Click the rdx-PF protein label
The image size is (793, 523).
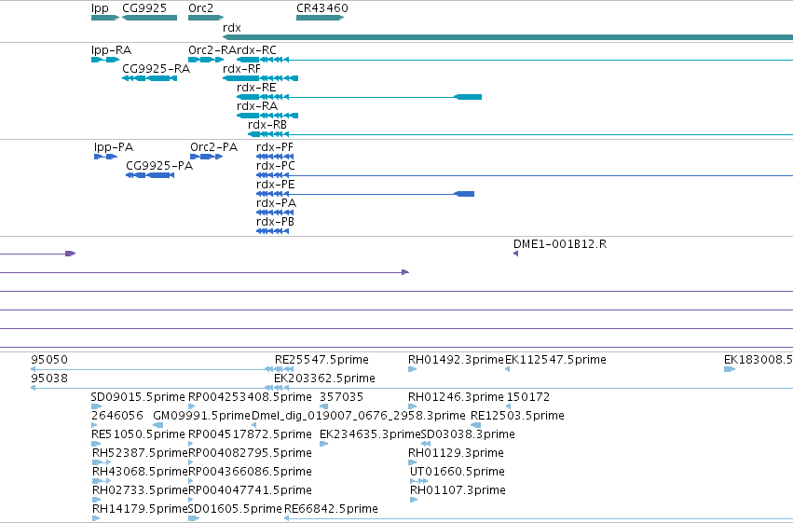click(275, 147)
